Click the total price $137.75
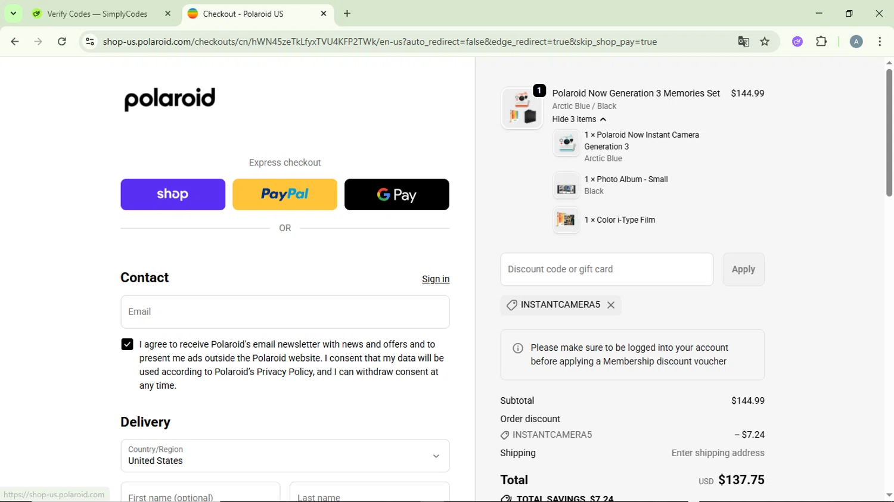This screenshot has height=502, width=894. coord(741,480)
